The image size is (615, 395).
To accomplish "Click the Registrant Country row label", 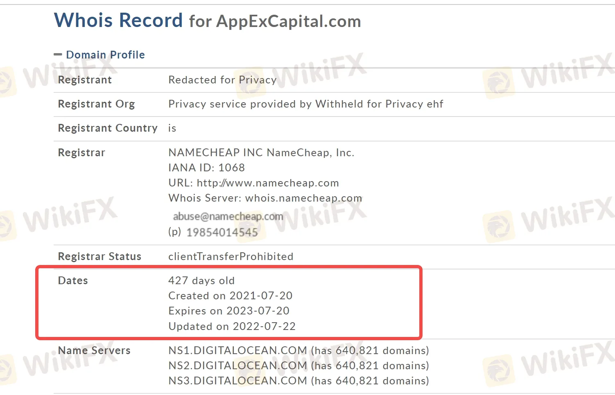I will tap(108, 128).
